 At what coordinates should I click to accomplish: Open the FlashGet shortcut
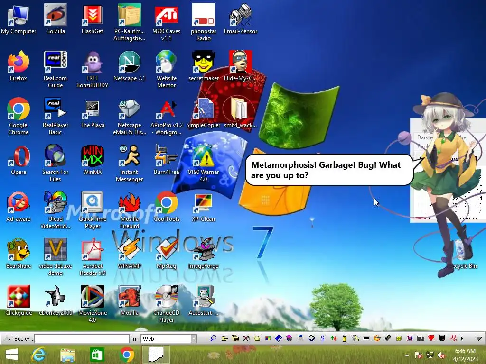92,19
